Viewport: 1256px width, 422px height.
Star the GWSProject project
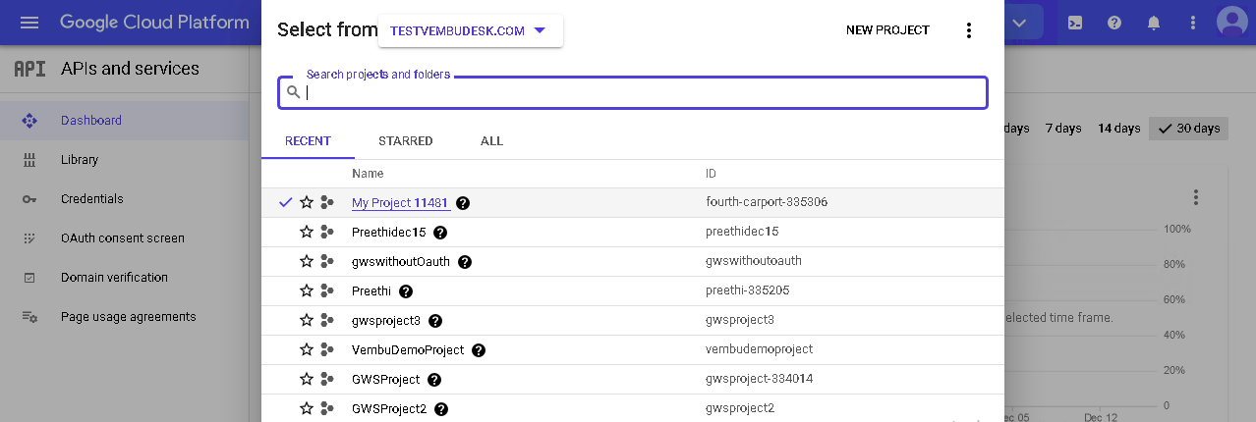(307, 379)
